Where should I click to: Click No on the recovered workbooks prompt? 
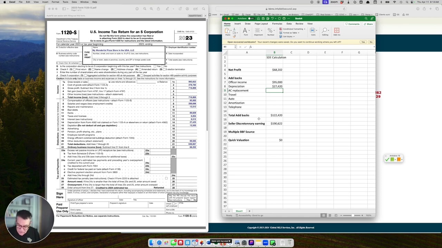pos(371,42)
